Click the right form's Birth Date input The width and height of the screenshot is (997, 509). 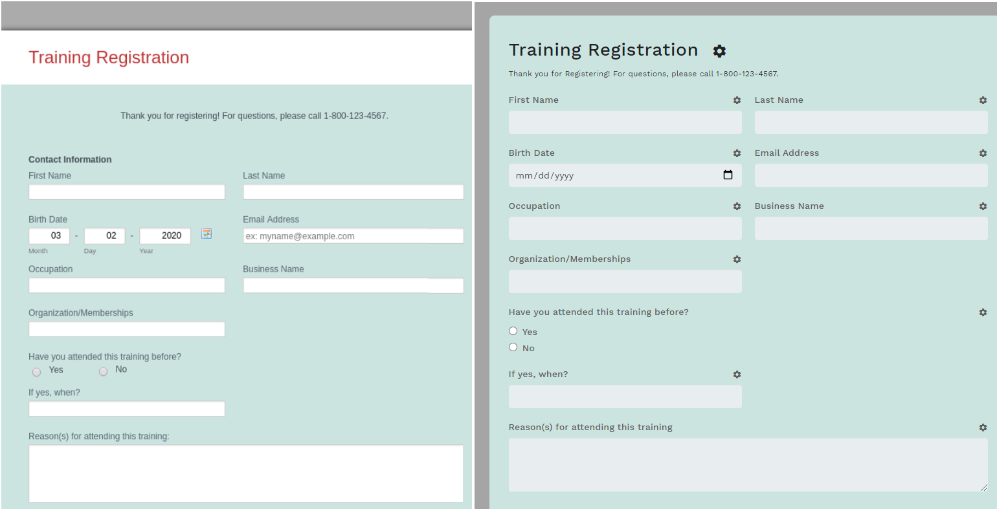[x=615, y=175]
